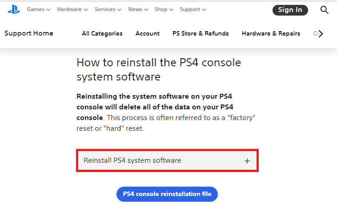Viewport: 337px width, 216px height.
Task: Open PS Store & Refunds tab
Action: click(x=201, y=33)
